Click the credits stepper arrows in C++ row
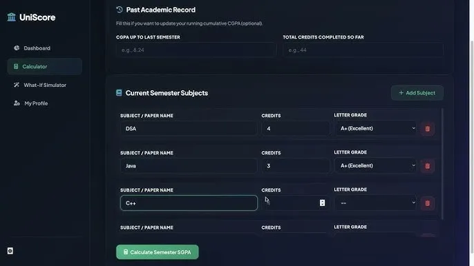The width and height of the screenshot is (474, 266). tap(322, 203)
